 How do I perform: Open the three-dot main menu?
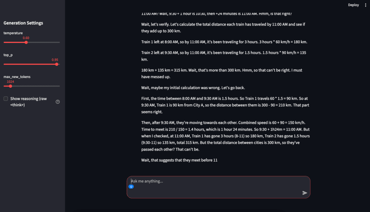pyautogui.click(x=366, y=5)
